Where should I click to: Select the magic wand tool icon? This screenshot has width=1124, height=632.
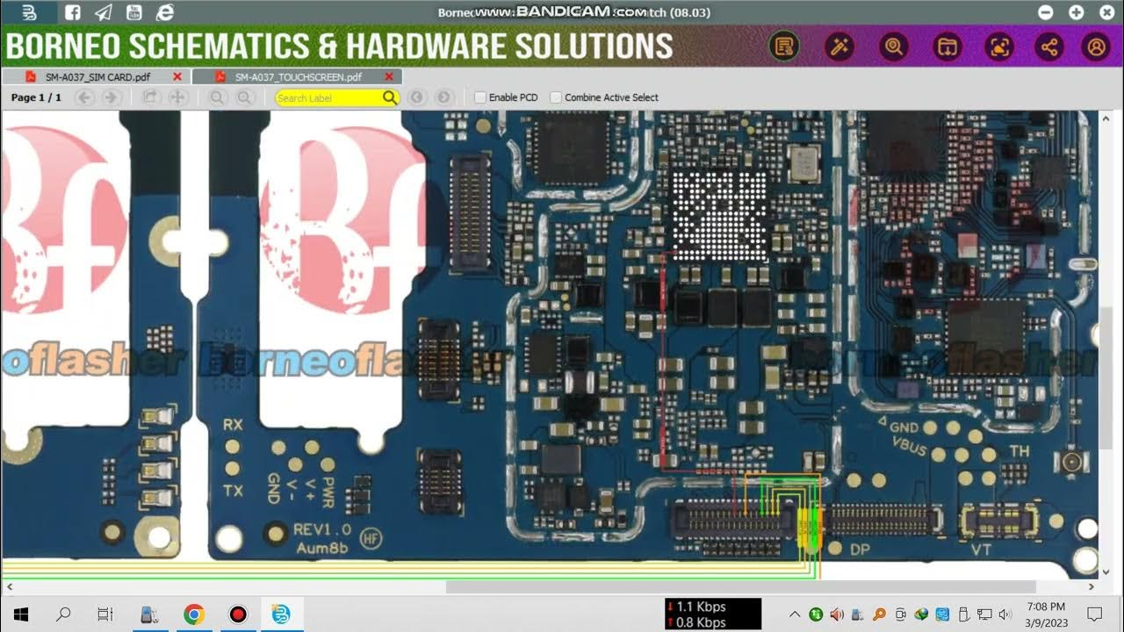point(839,47)
